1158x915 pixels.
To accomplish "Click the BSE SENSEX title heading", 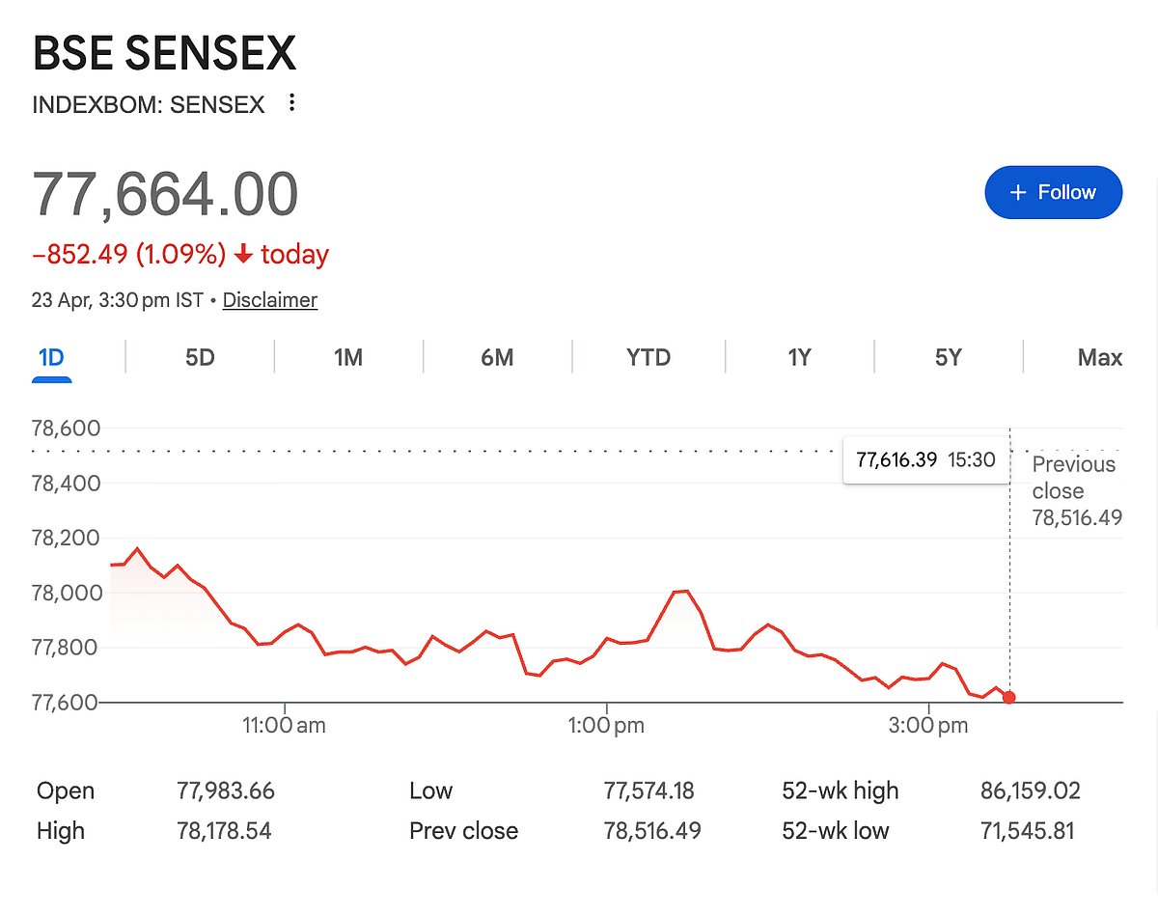I will (x=164, y=52).
